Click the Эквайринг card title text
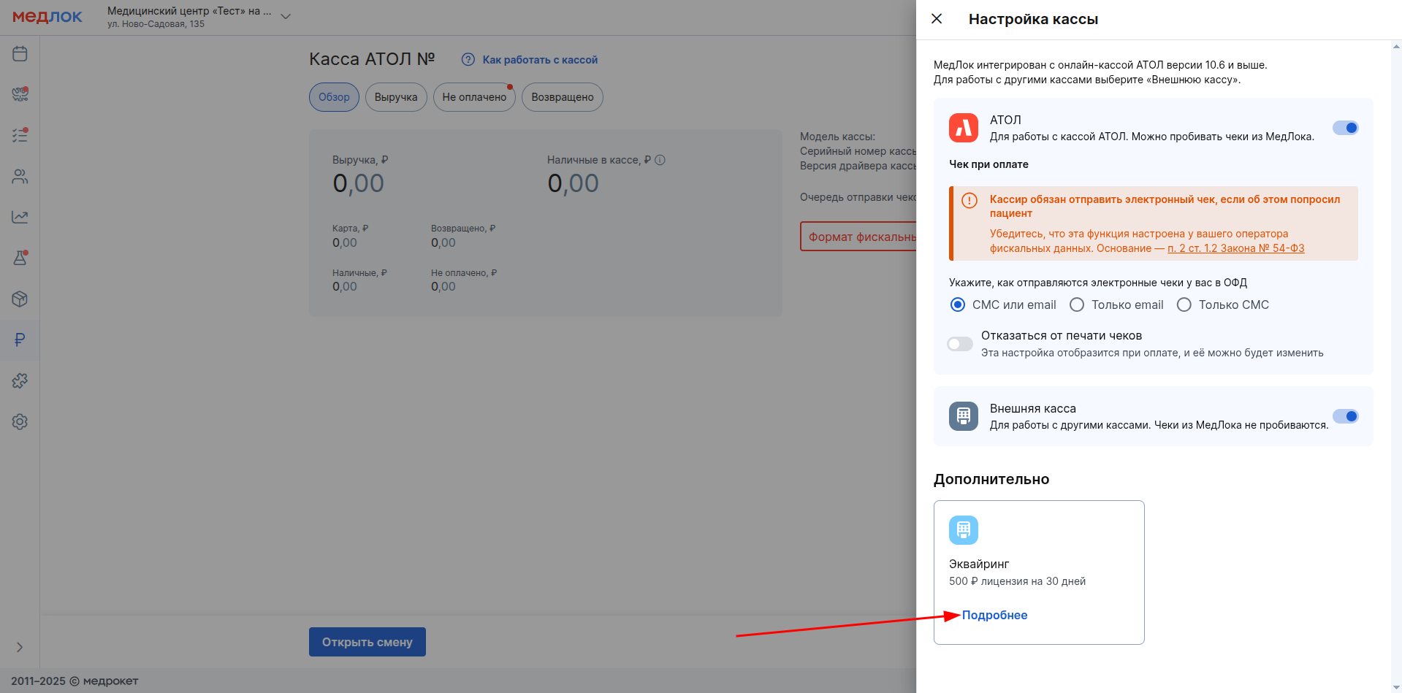The height and width of the screenshot is (693, 1402). pos(979,564)
